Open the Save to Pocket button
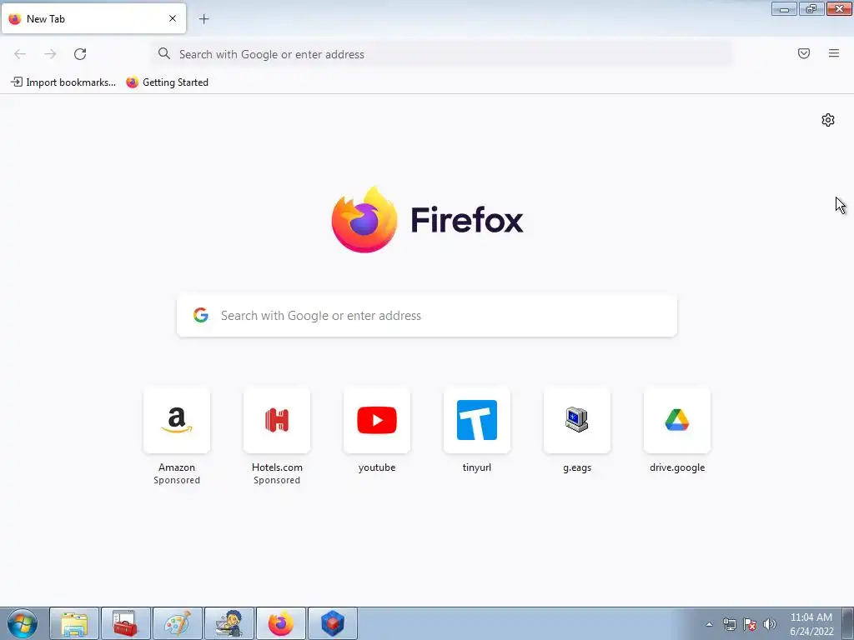 (x=804, y=53)
